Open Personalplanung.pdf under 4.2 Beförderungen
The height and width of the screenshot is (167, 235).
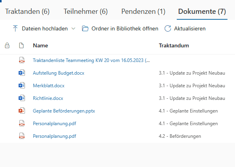pos(54,136)
